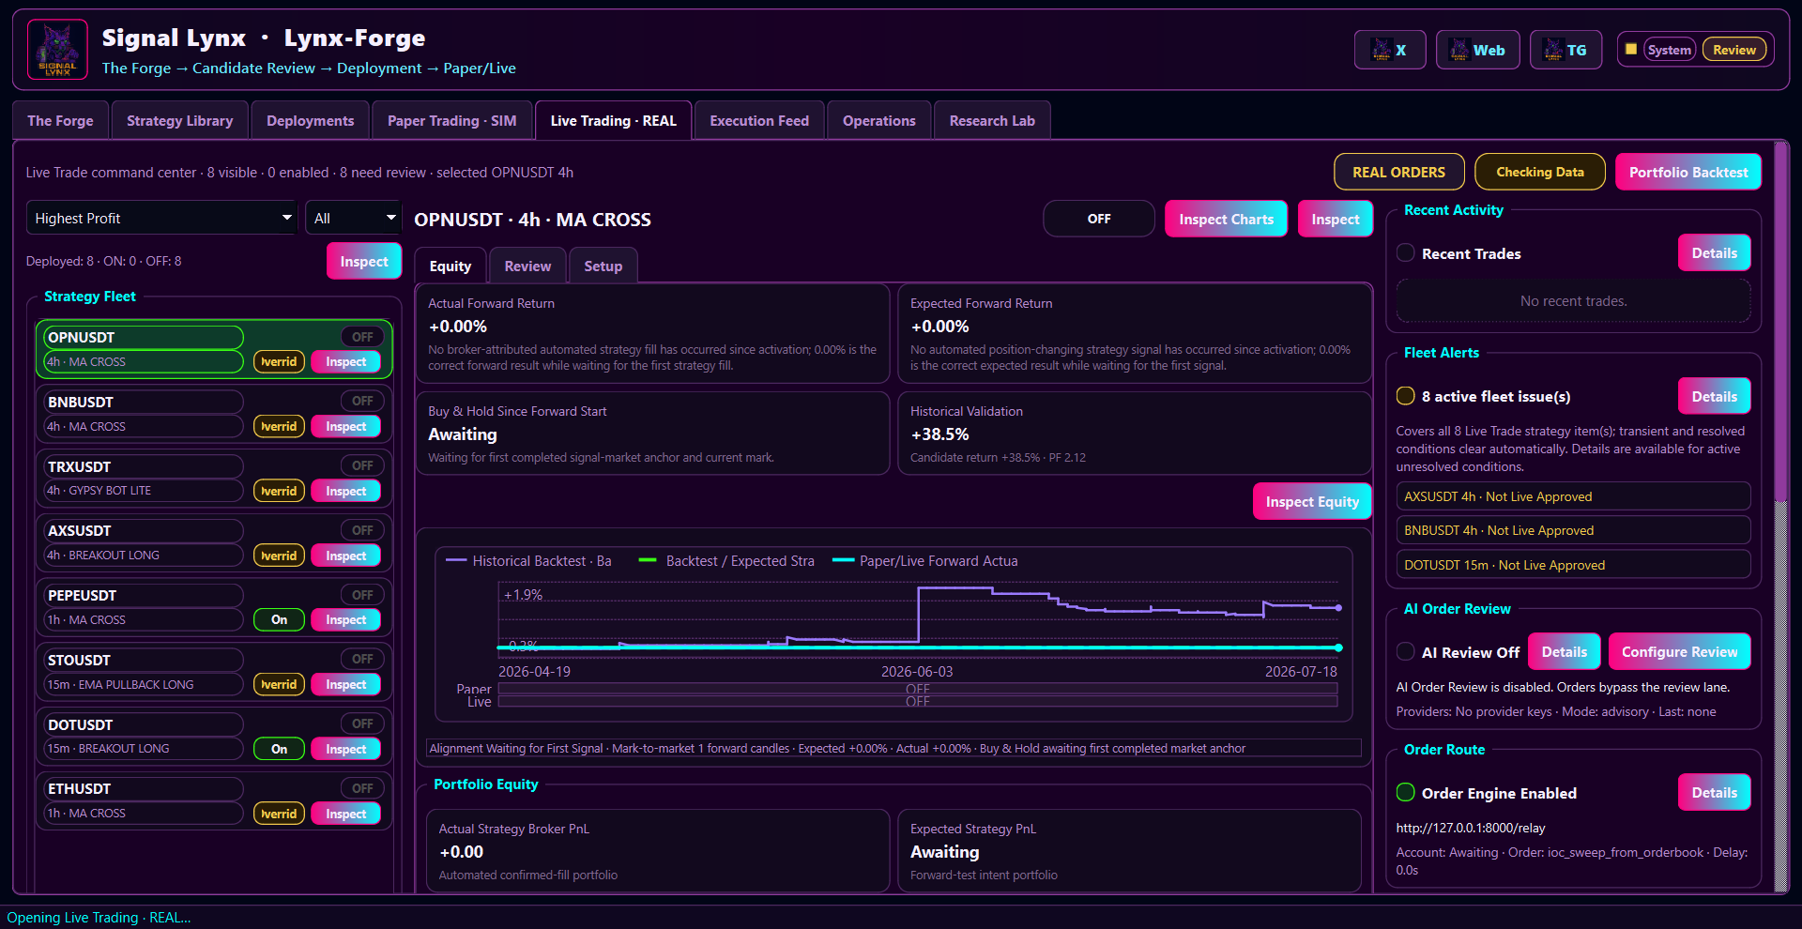Toggle the main OPNUSDT strategy OFF switch
The height and width of the screenshot is (929, 1802).
point(1099,219)
